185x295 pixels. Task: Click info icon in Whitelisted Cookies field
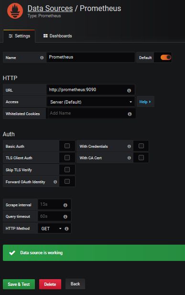130,114
